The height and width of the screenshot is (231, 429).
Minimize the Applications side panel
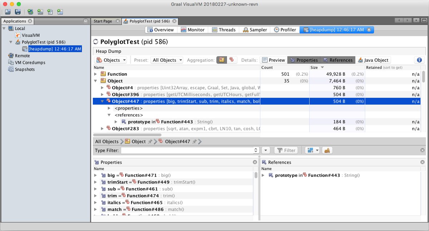point(85,21)
